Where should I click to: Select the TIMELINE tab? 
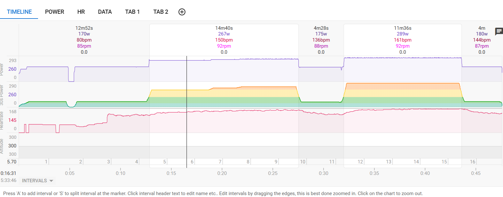click(x=19, y=12)
